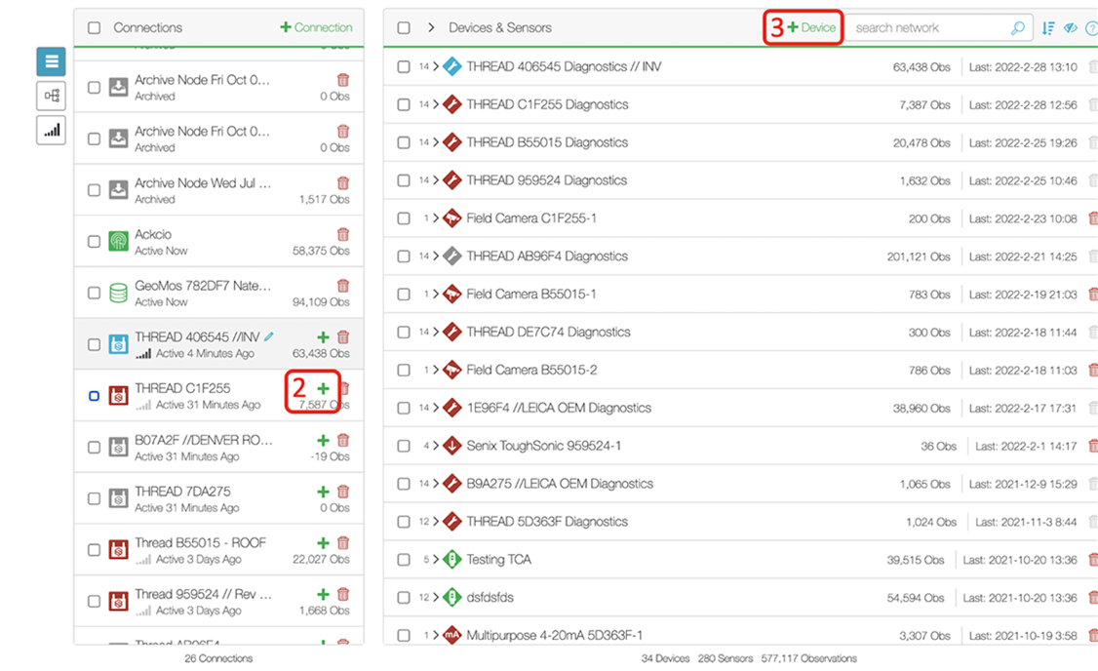Expand the THREAD B55015 Diagnostics row

[x=436, y=142]
